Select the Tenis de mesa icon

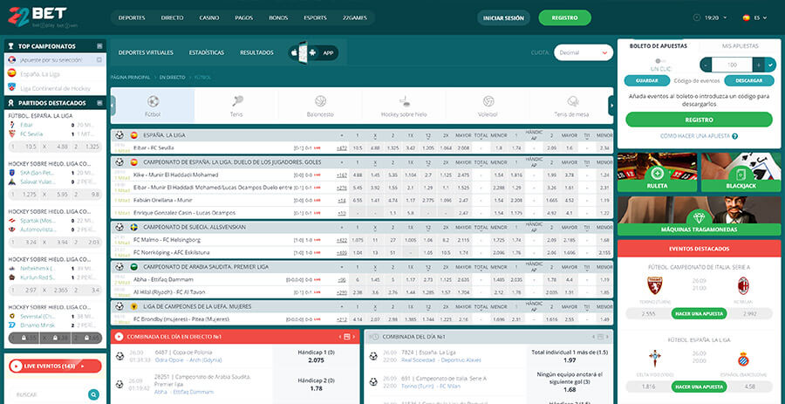coord(571,101)
